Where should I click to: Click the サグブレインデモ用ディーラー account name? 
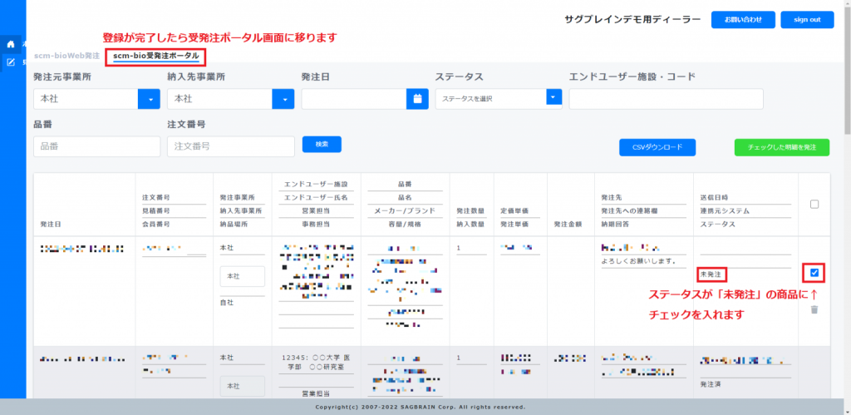[632, 20]
